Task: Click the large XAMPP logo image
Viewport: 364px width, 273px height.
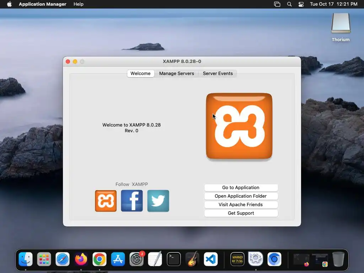Action: (x=239, y=126)
